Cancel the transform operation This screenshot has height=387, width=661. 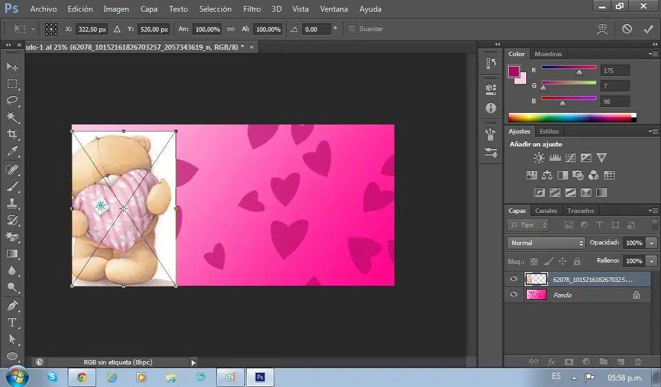click(627, 28)
